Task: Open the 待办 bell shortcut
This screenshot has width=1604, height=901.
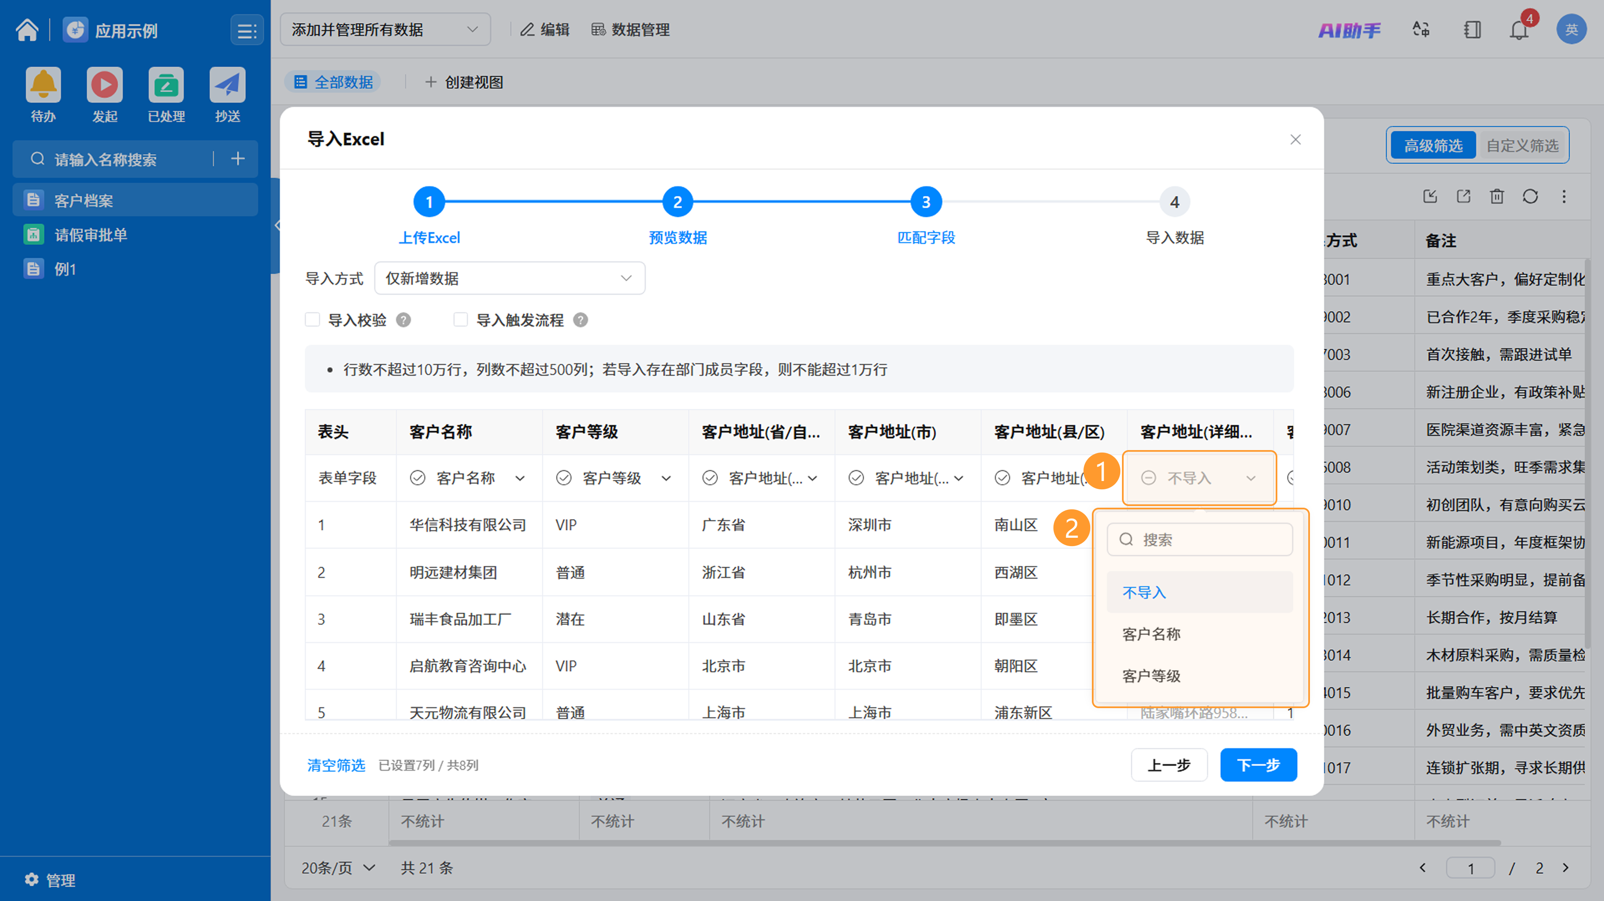Action: 43,85
